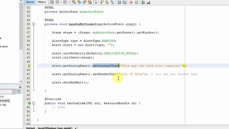Screen dimensions: 229x129
Task: Select the handleButtonAction event item in Navigator
Action: (5, 101)
